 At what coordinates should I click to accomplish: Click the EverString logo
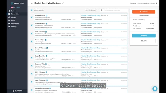17,3
